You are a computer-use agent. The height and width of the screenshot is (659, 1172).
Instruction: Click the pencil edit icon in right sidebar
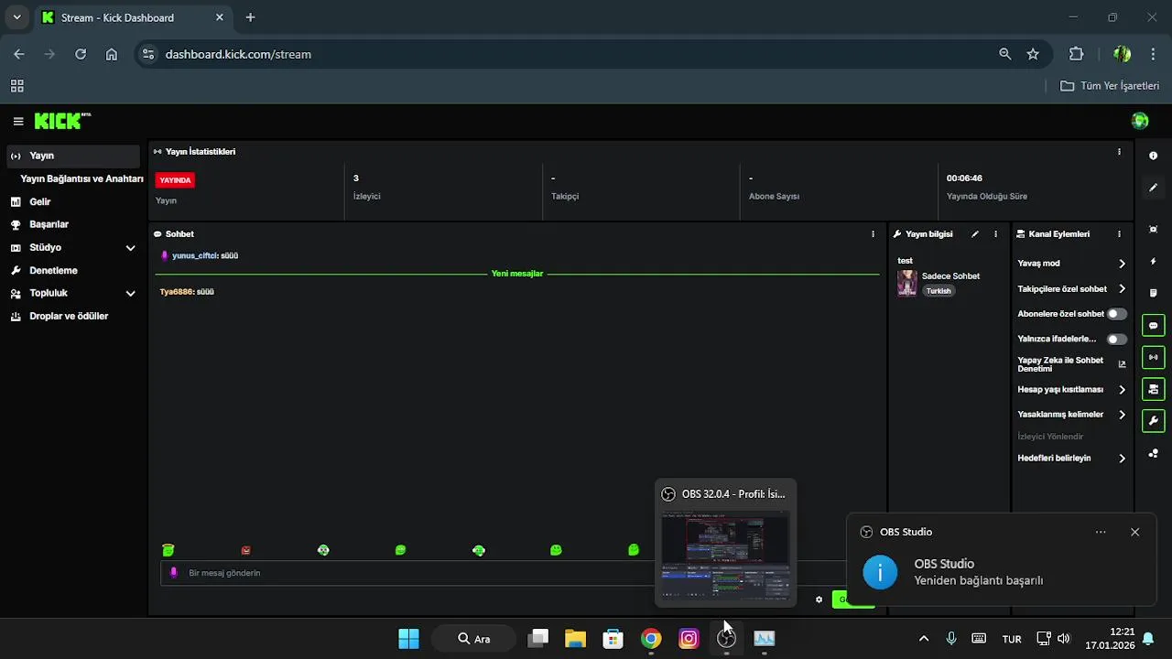pos(1154,188)
